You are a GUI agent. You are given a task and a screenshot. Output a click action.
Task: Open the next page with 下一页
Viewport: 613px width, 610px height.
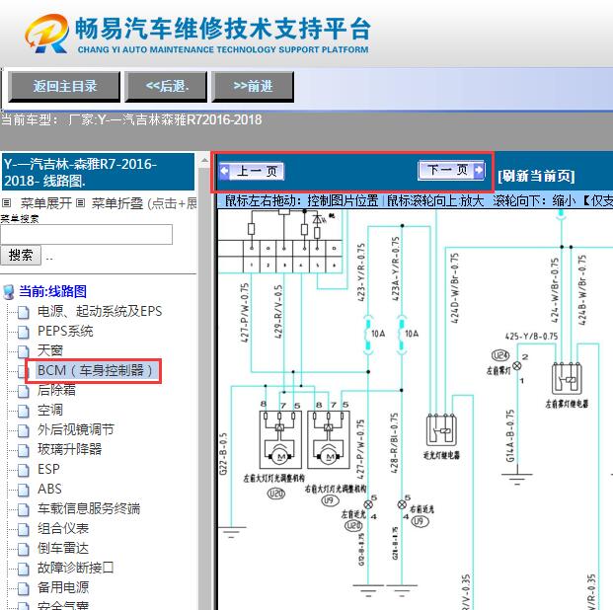(x=451, y=170)
